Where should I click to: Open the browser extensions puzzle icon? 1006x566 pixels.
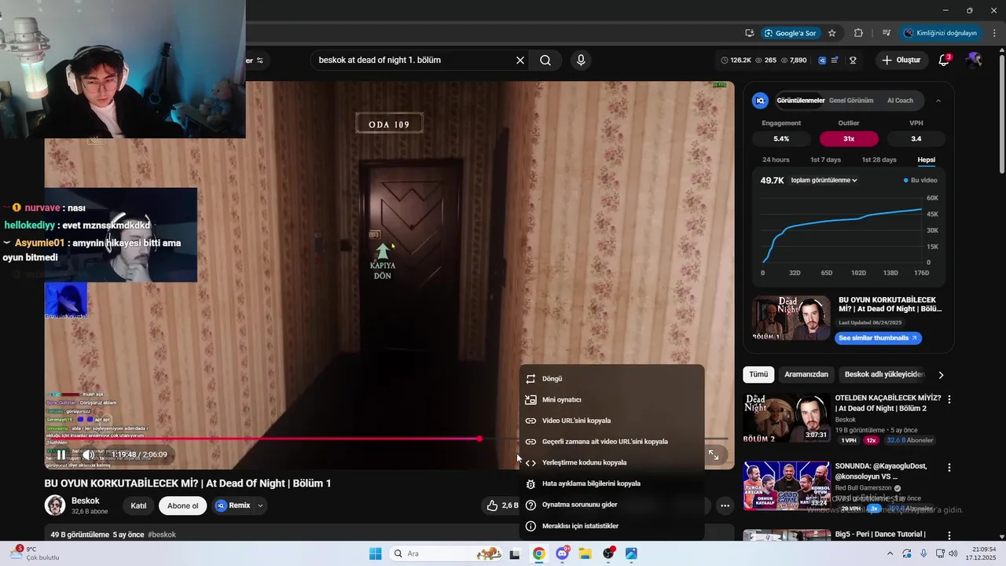(x=858, y=33)
